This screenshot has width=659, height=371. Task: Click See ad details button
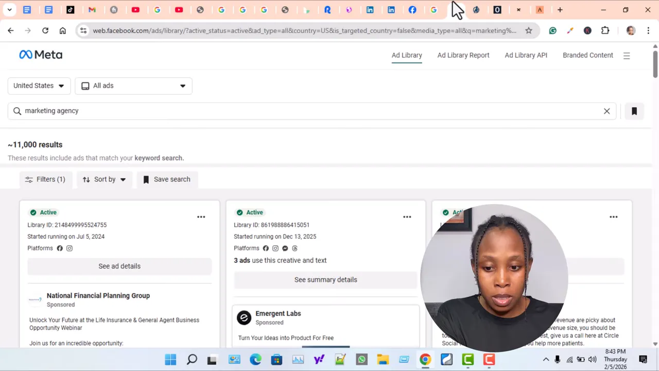pyautogui.click(x=119, y=266)
